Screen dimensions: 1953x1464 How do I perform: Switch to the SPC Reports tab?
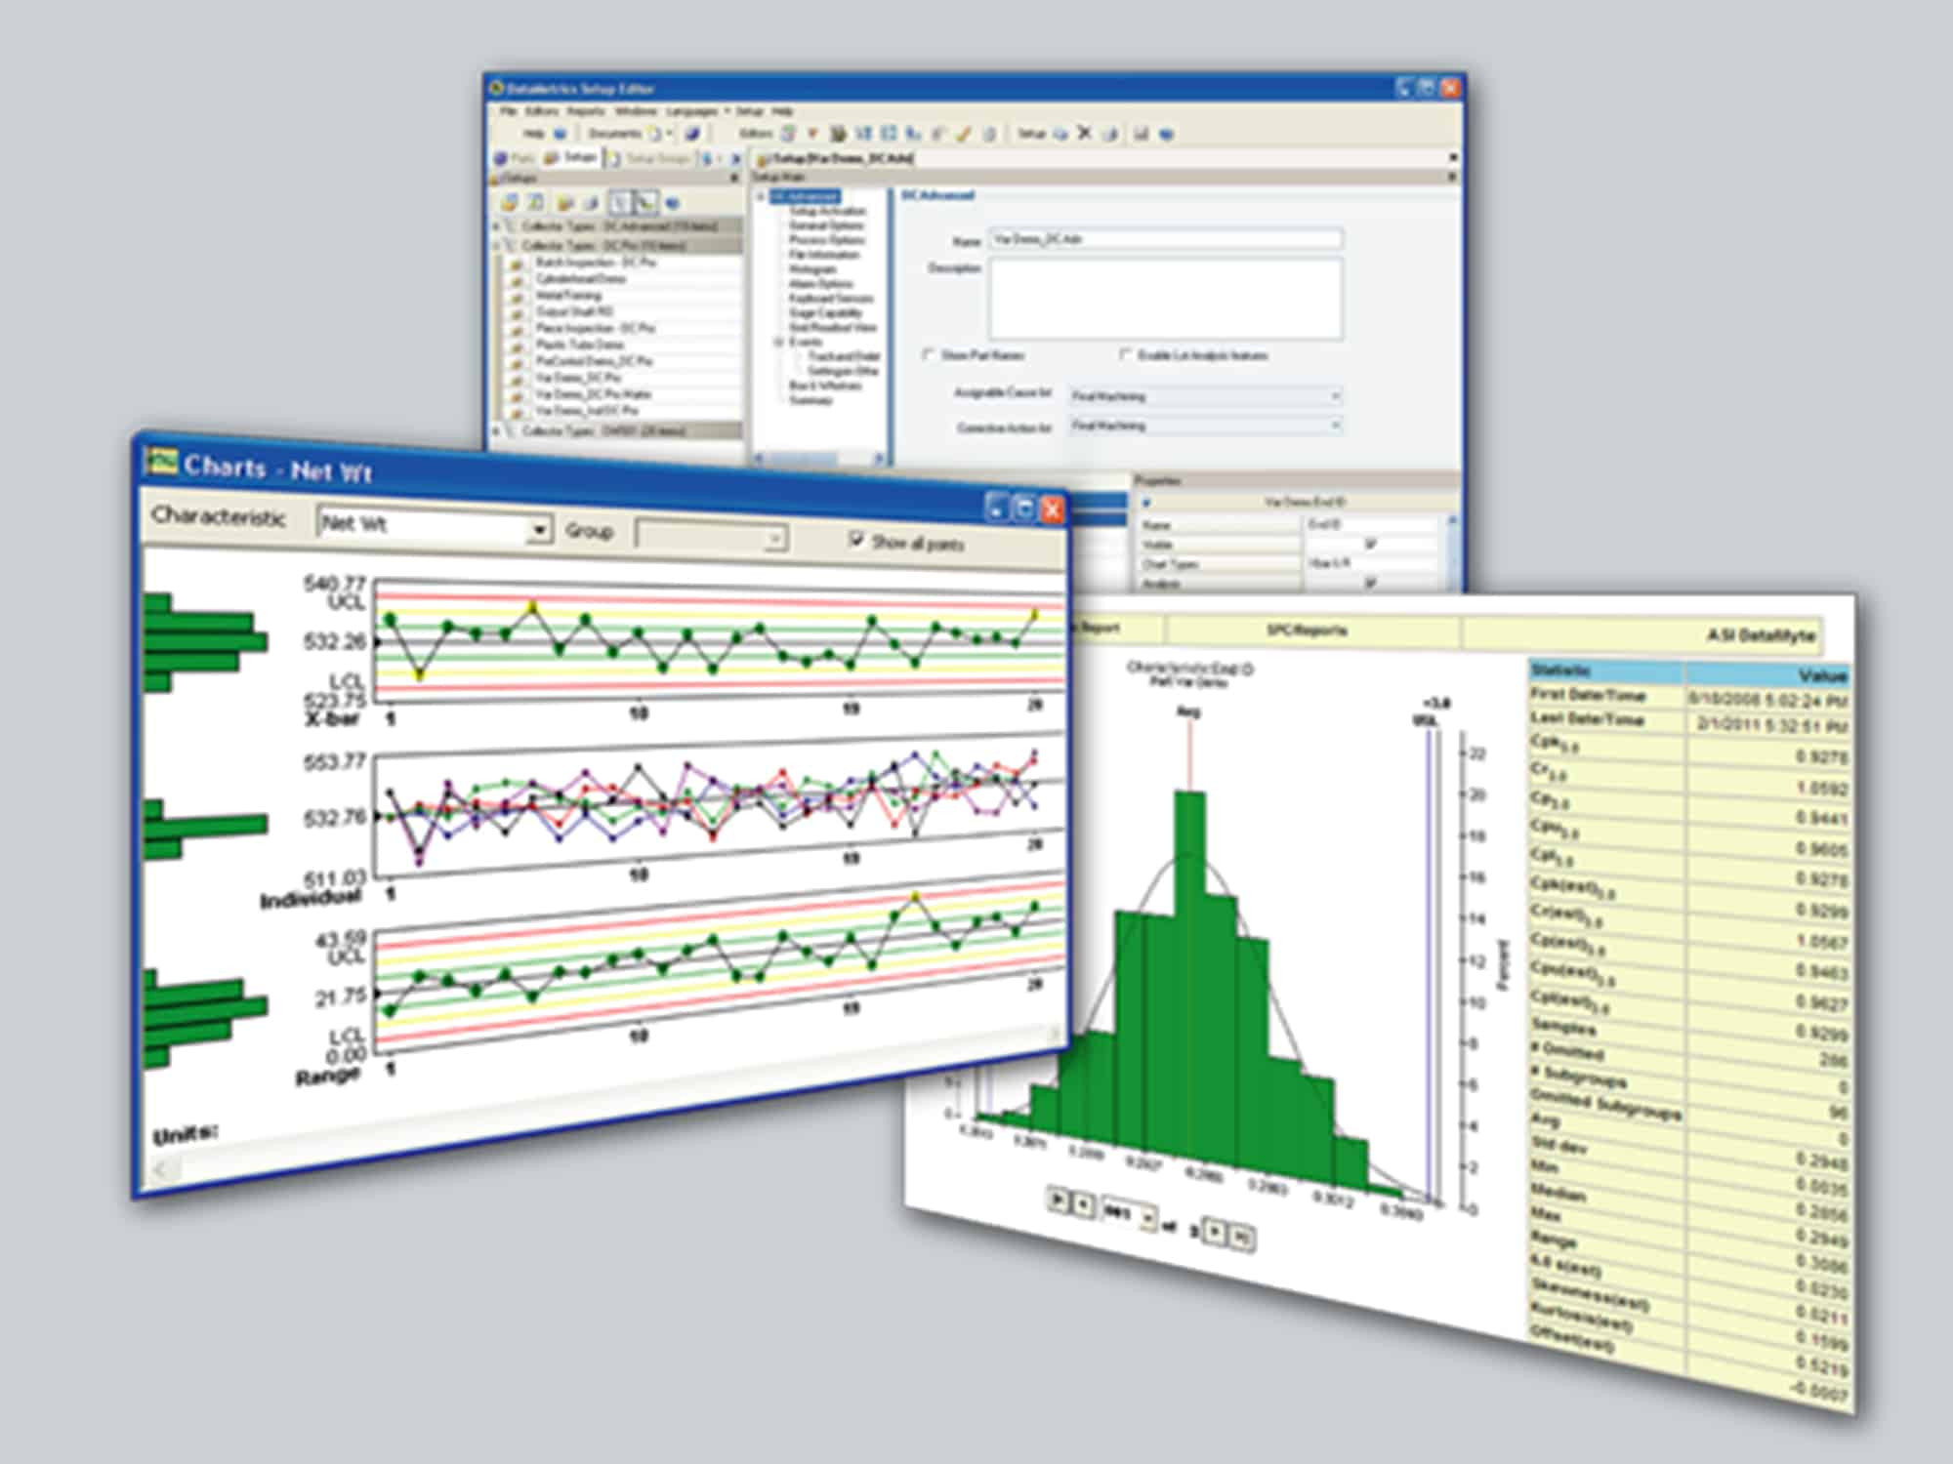click(1307, 630)
